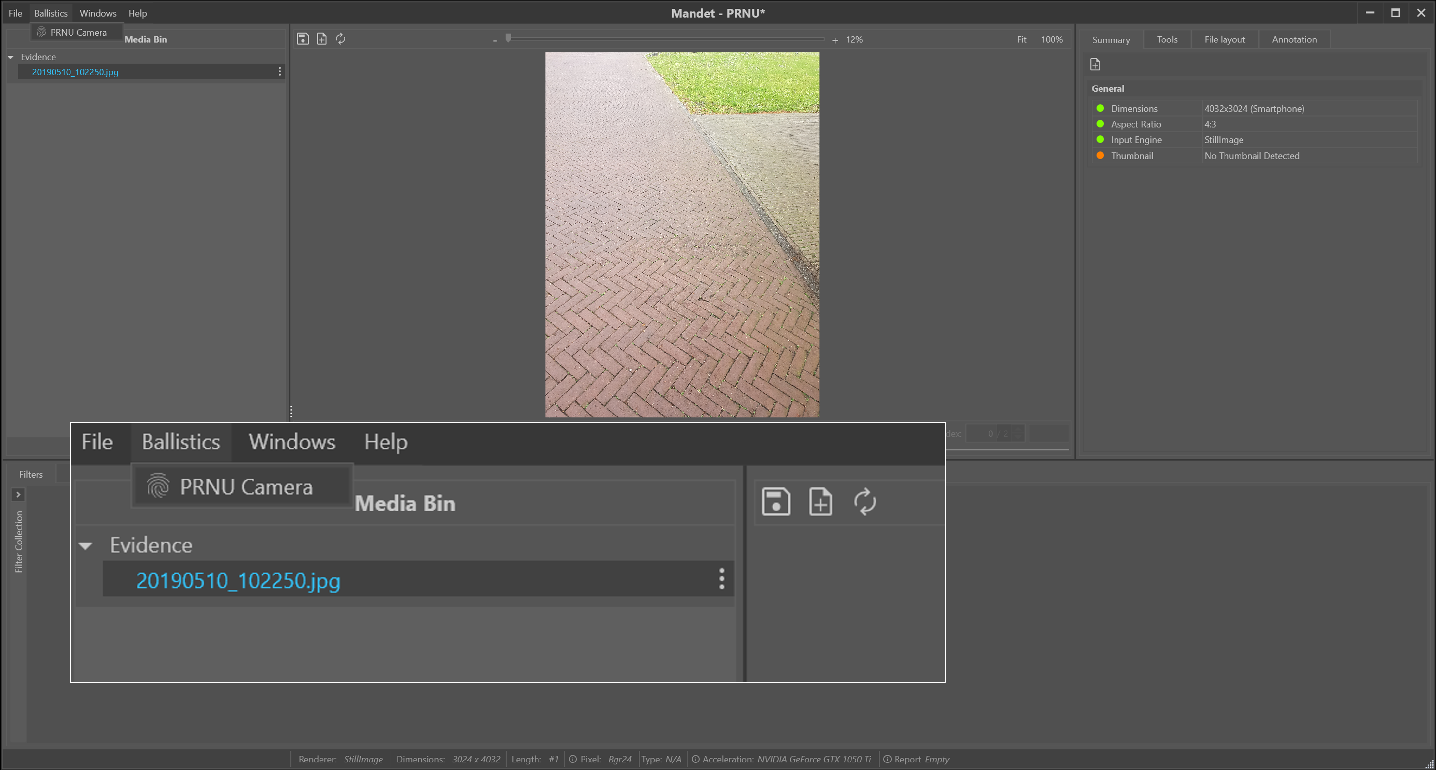
Task: Click the minus zoom-out icon
Action: pyautogui.click(x=495, y=40)
